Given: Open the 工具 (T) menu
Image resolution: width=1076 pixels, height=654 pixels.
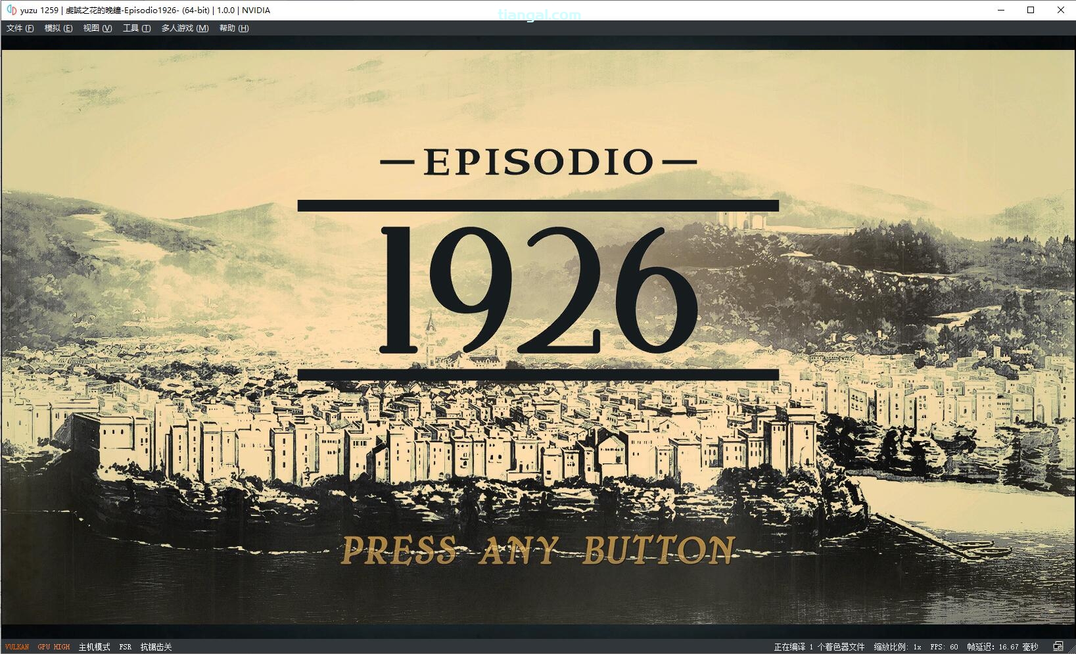Looking at the screenshot, I should coord(137,28).
